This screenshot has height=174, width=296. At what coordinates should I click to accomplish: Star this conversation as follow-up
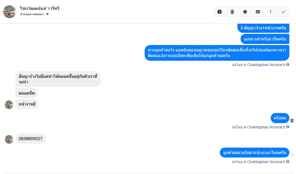[x=245, y=12]
